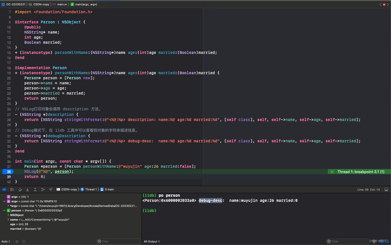
Task: Open the All Output console popup
Action: click(x=152, y=241)
